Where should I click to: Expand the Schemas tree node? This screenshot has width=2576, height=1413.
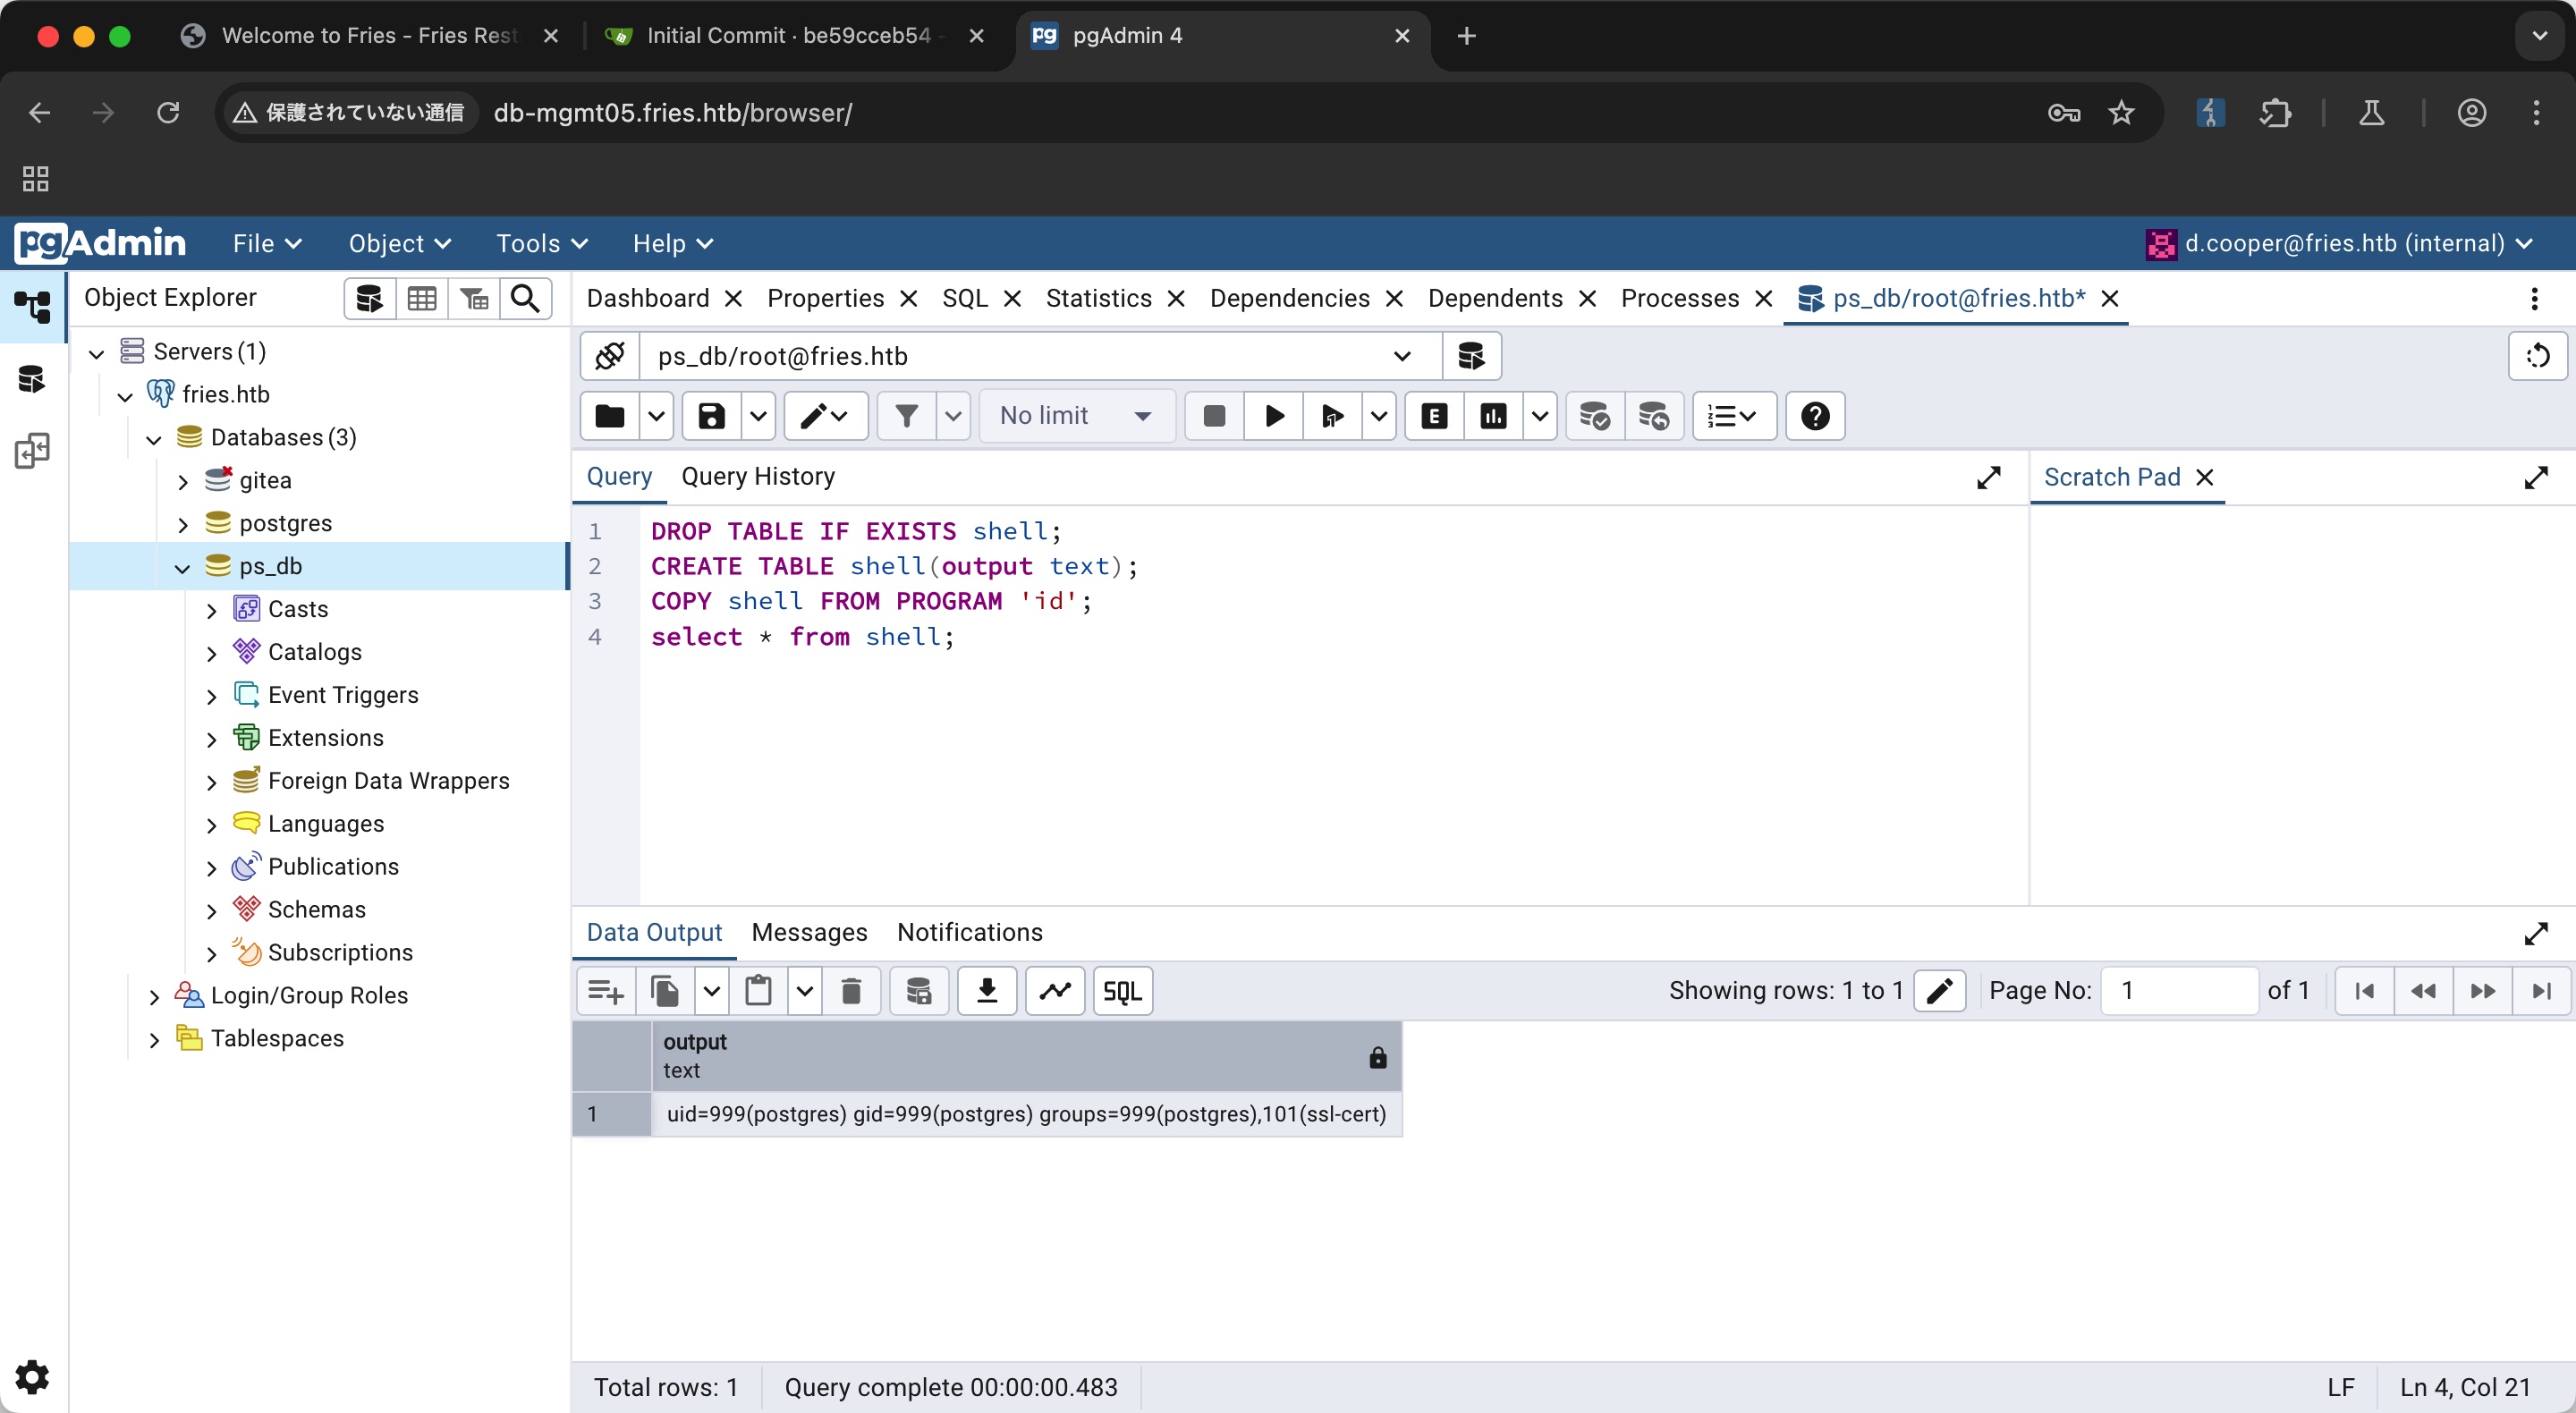click(211, 910)
